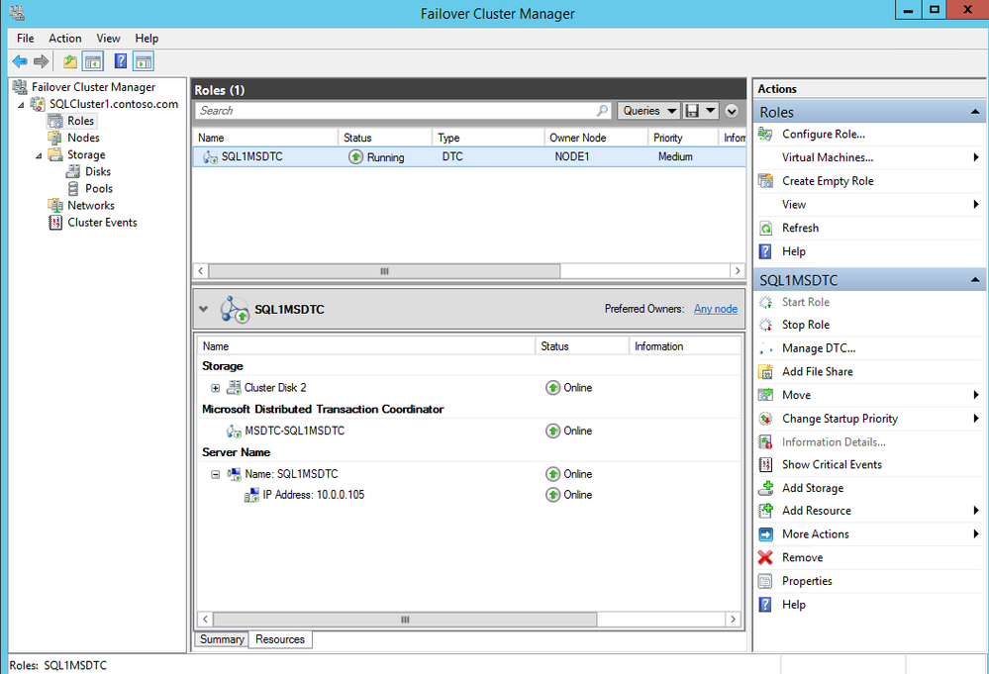Click the Back arrow toolbar icon
989x674 pixels.
click(20, 61)
